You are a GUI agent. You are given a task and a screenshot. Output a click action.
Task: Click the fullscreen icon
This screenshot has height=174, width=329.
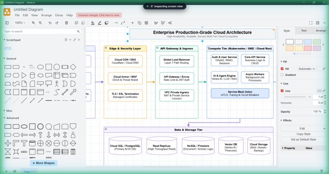click(x=311, y=23)
